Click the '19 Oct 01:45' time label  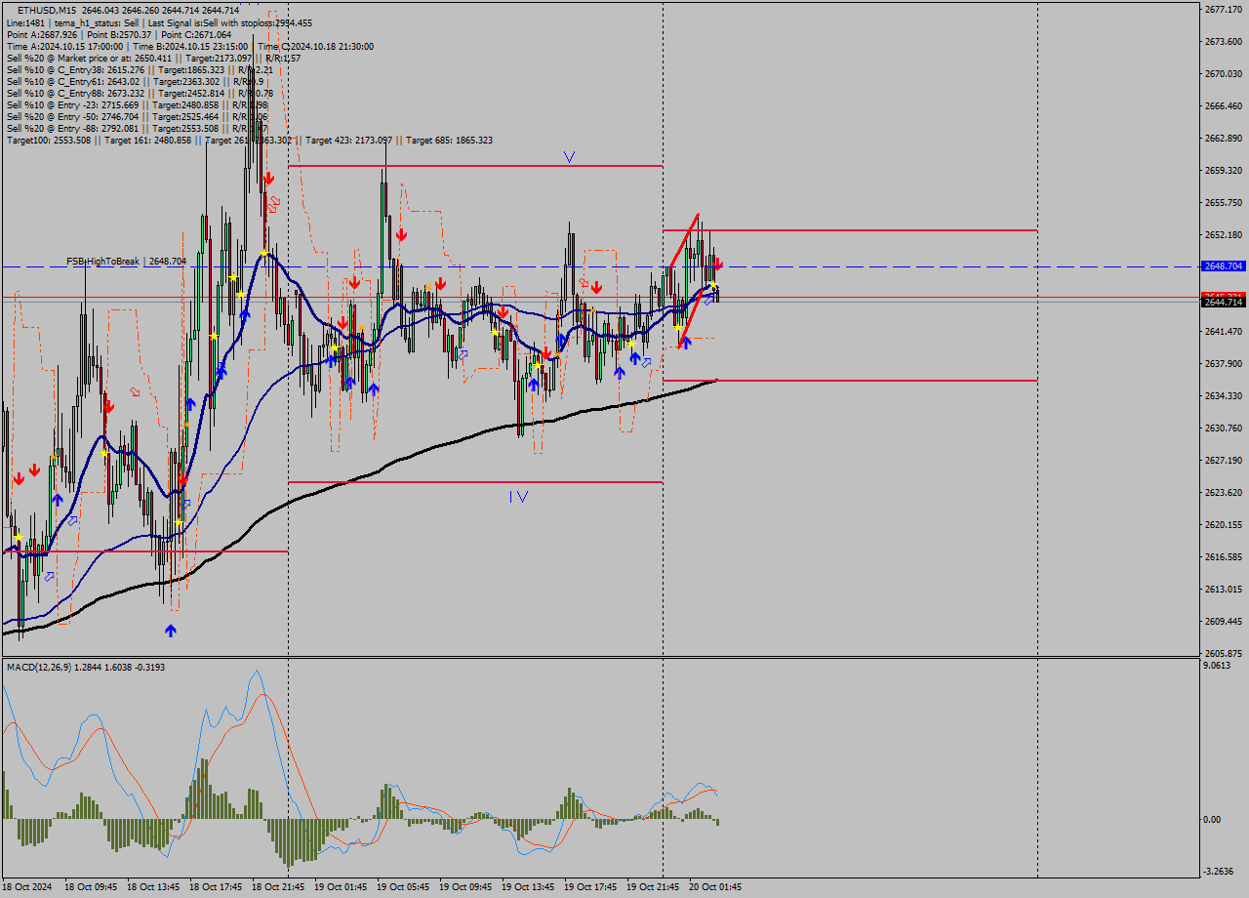[341, 887]
